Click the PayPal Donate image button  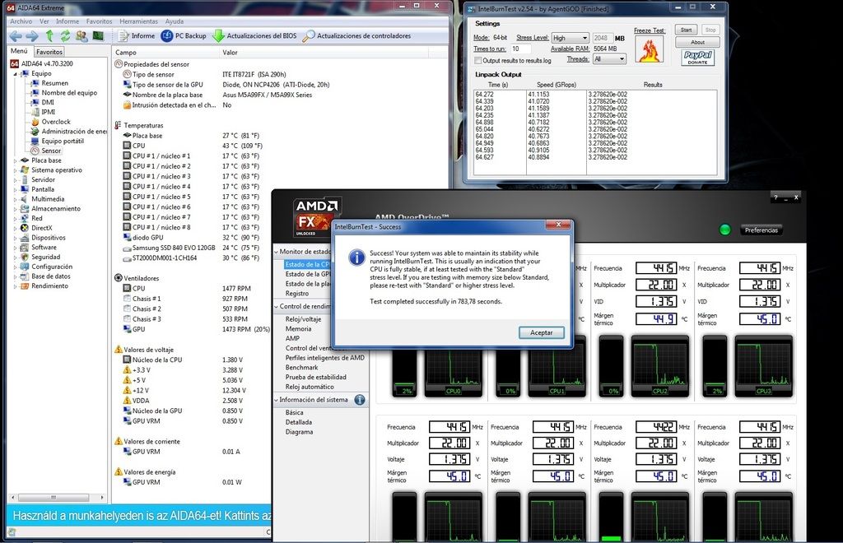click(x=698, y=58)
